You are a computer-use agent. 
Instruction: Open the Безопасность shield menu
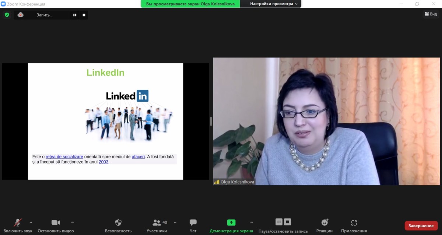tap(118, 222)
